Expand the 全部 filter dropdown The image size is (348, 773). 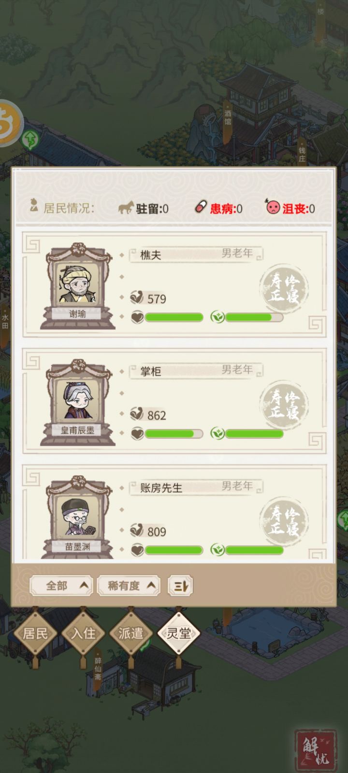(61, 586)
